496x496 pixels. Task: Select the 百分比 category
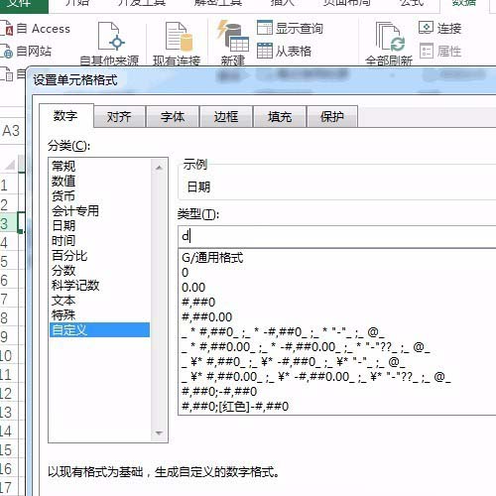click(x=69, y=256)
